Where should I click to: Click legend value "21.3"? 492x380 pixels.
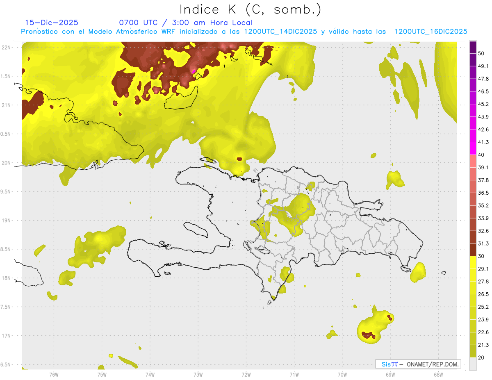[483, 345]
